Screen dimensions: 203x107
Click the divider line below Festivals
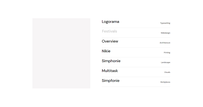(x=136, y=38)
